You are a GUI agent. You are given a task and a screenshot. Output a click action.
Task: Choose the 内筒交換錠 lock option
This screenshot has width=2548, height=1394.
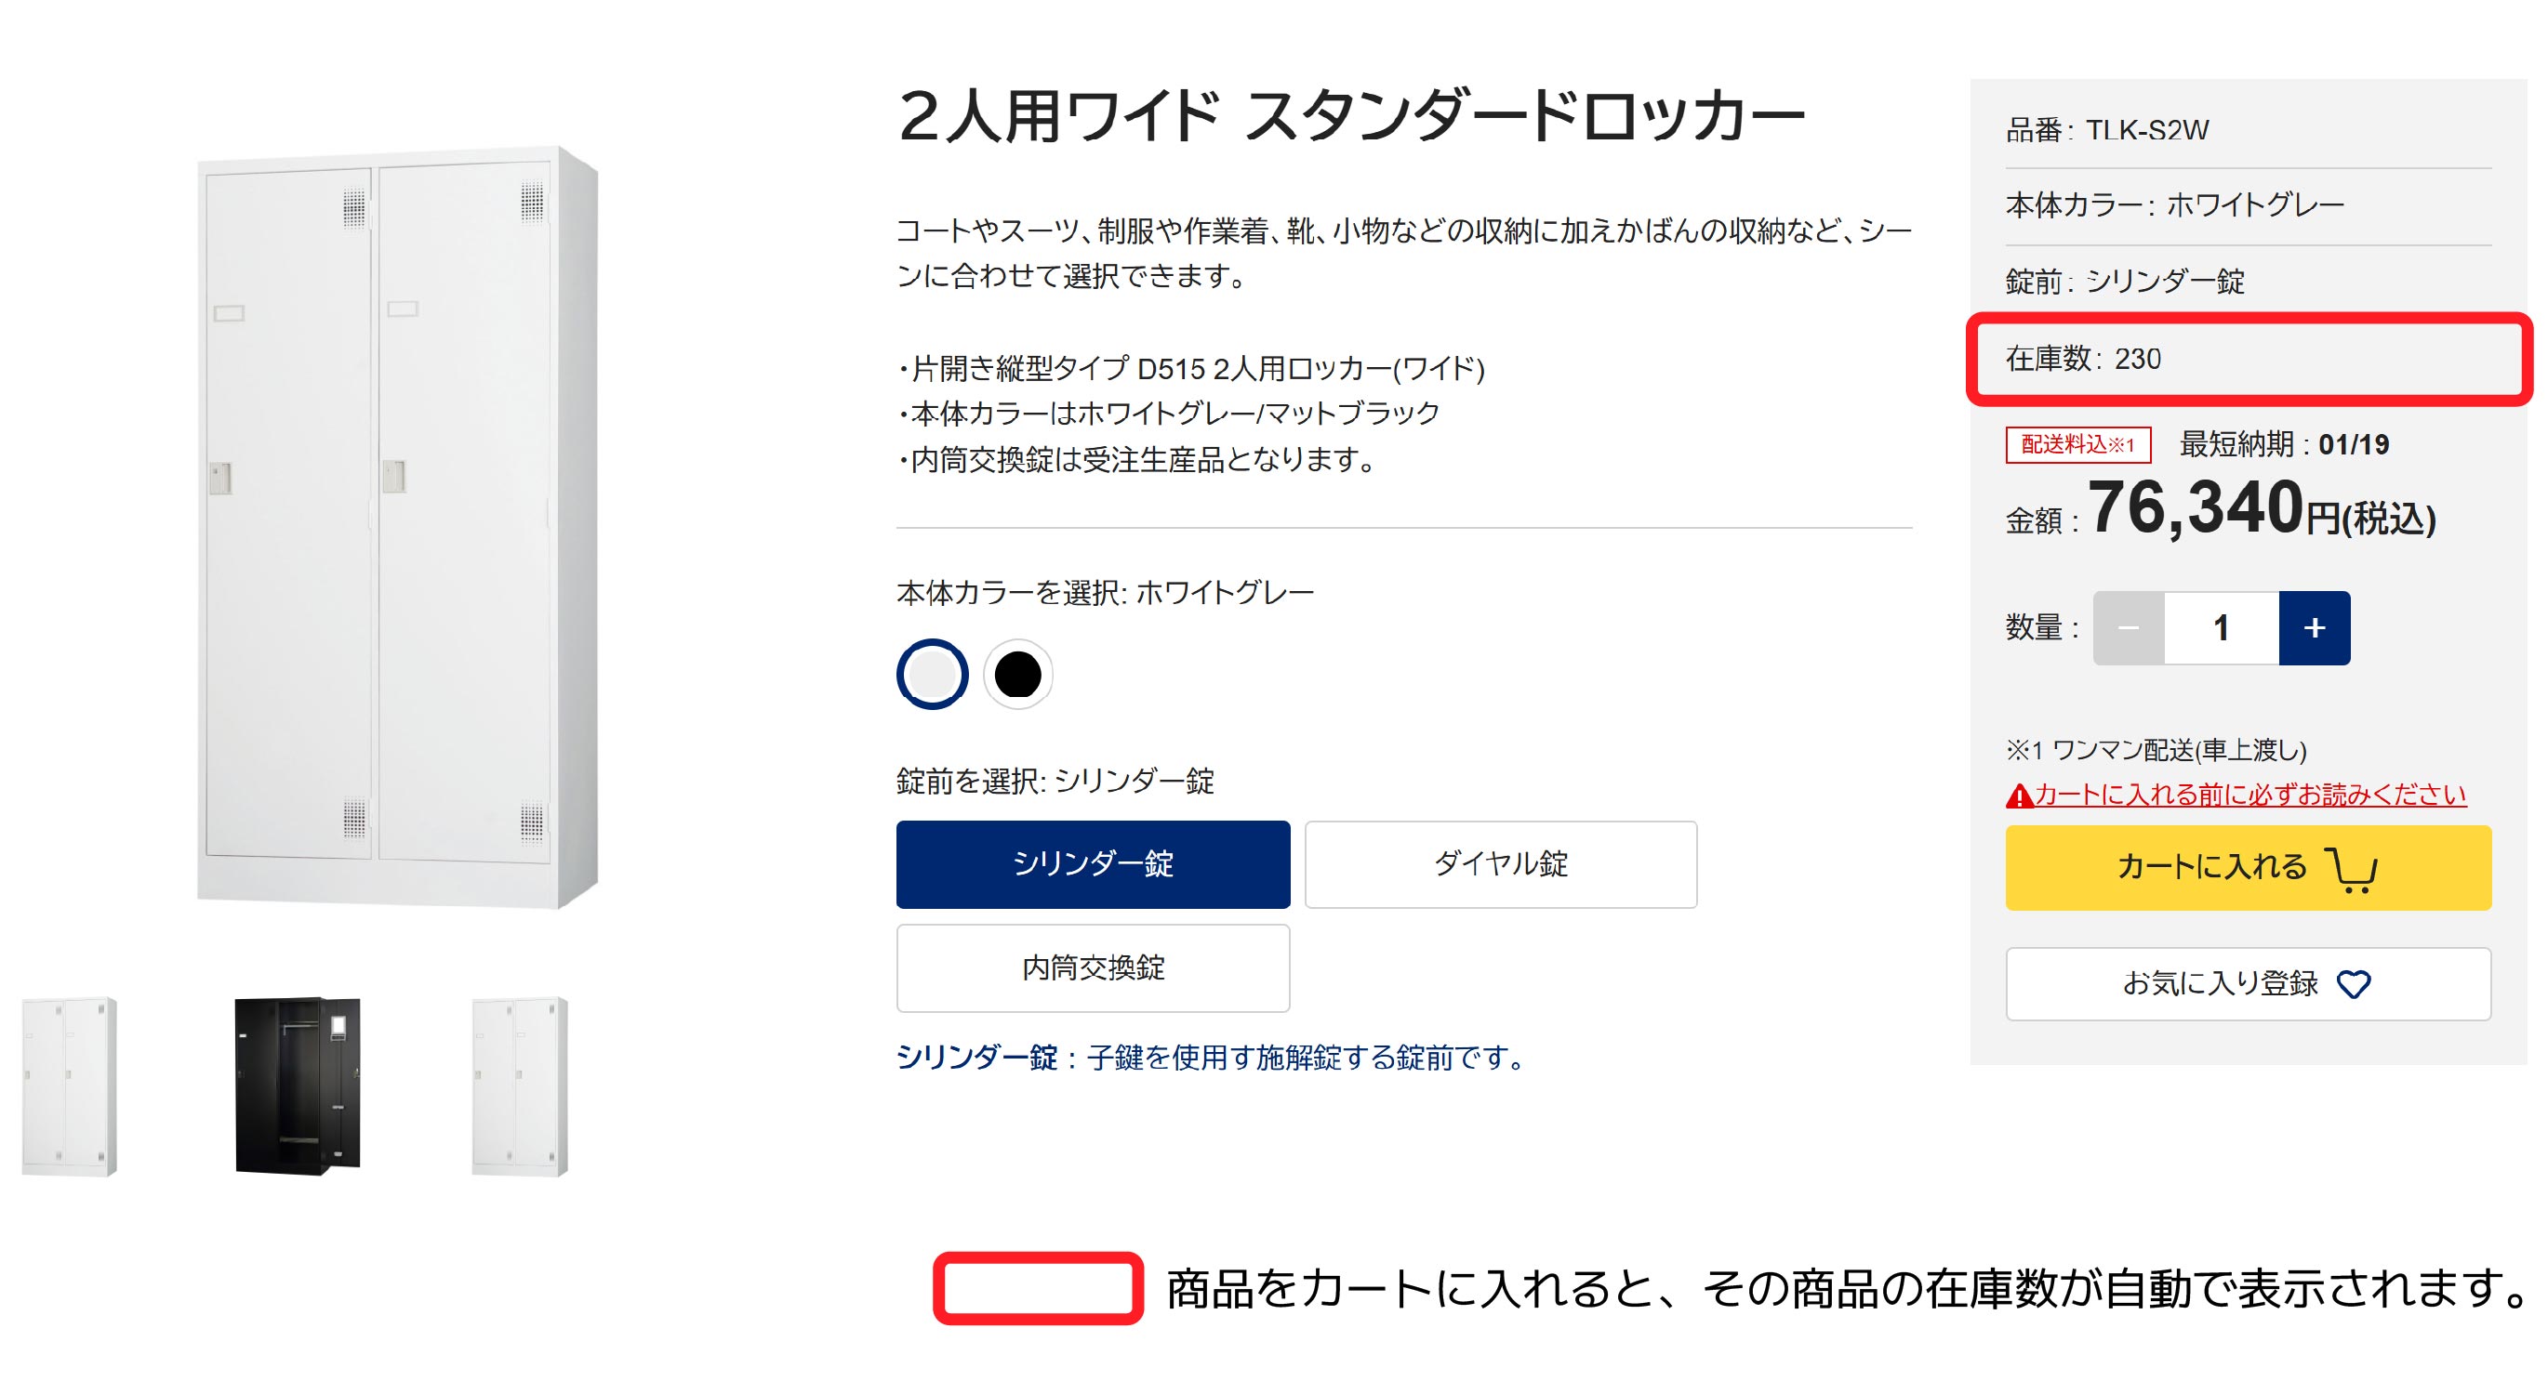1093,967
